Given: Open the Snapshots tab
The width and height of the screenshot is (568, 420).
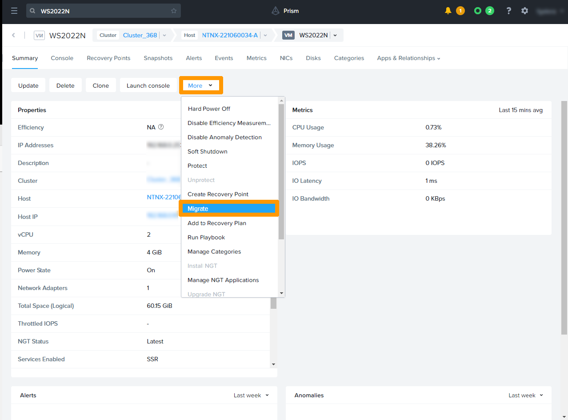Looking at the screenshot, I should coord(158,58).
